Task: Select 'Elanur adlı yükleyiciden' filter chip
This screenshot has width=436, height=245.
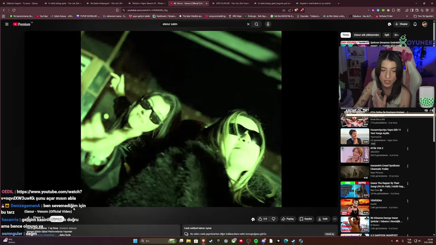Action: (x=367, y=35)
